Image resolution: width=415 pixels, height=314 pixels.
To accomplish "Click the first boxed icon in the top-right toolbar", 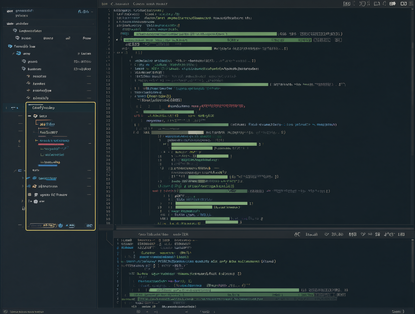I will (x=347, y=4).
